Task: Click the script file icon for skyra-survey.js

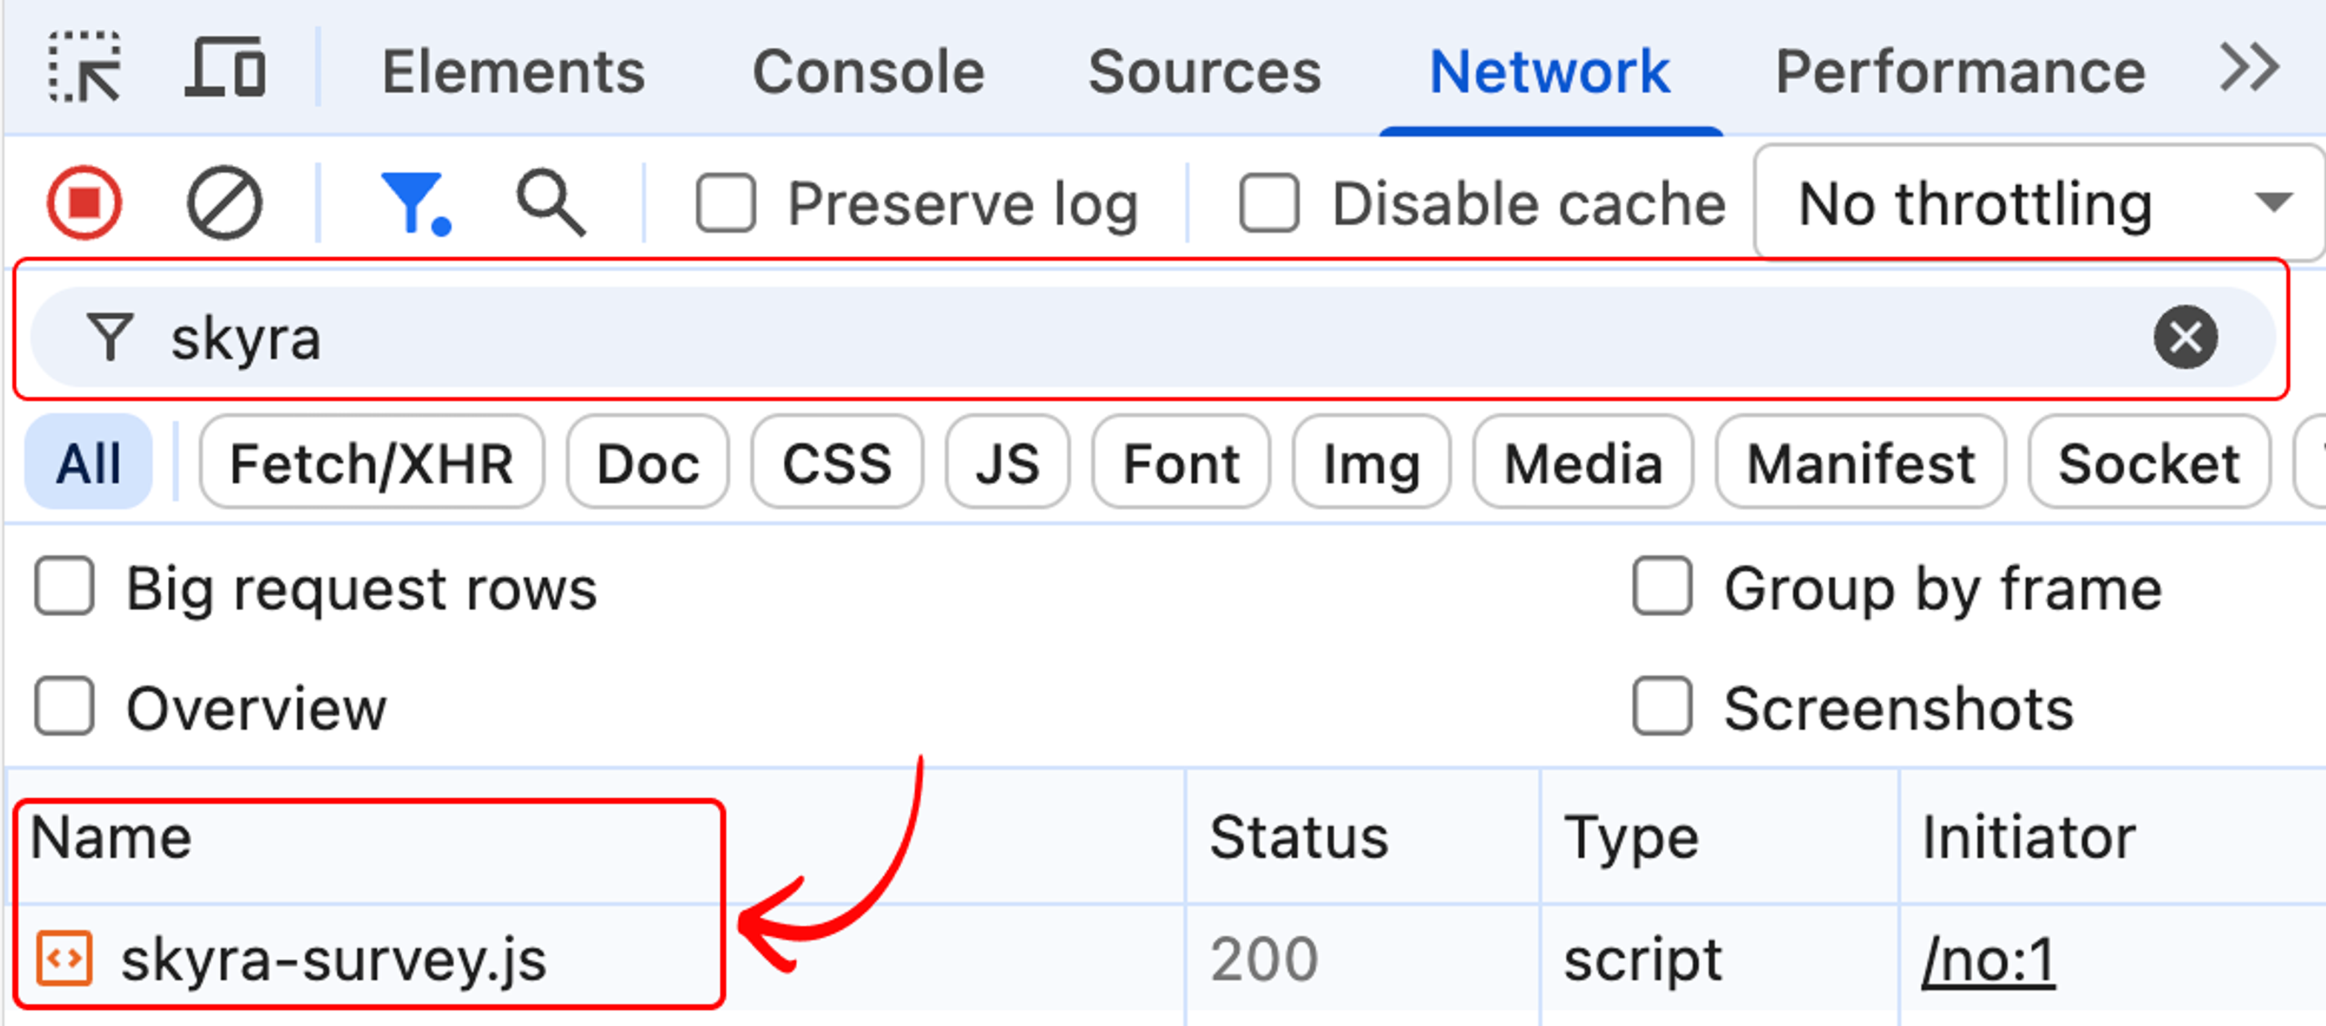Action: click(x=64, y=958)
